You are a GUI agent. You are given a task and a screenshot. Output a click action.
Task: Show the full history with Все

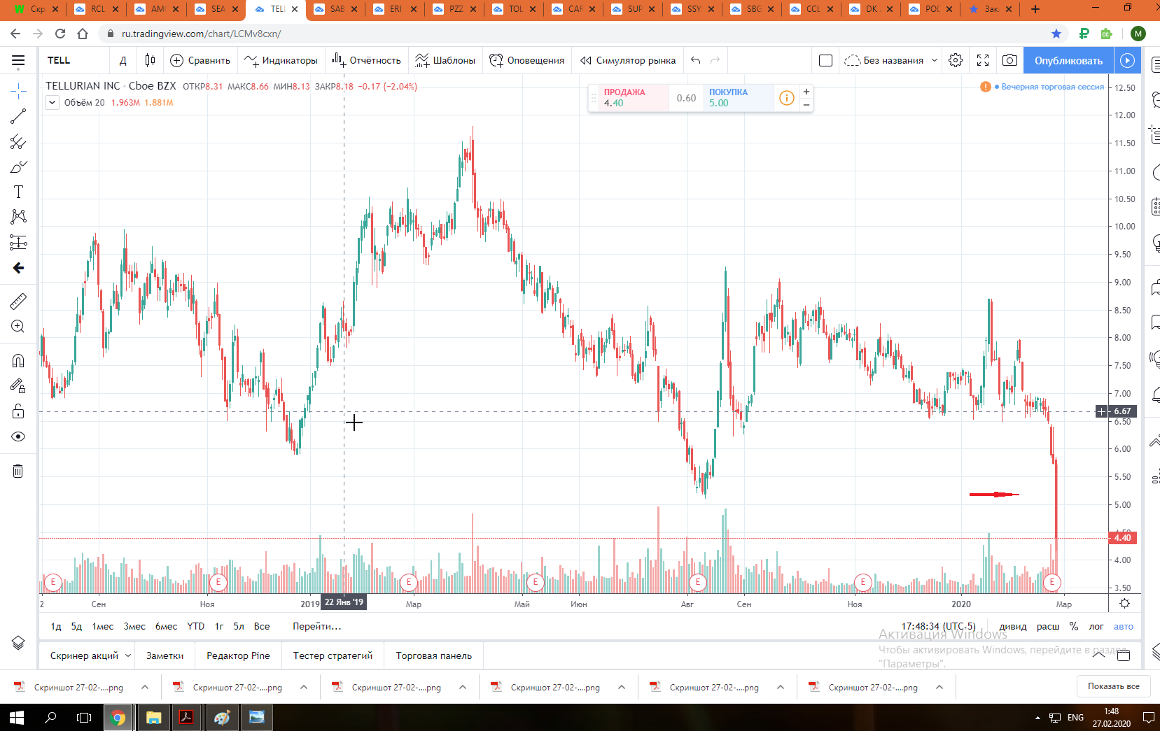click(262, 626)
